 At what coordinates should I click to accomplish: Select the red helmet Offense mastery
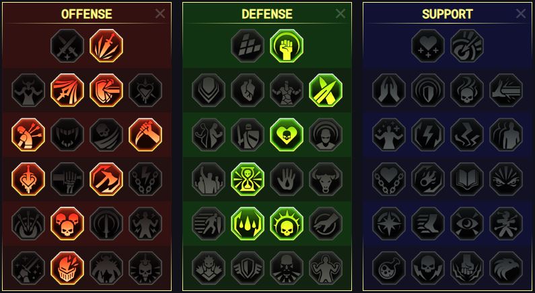tap(67, 268)
